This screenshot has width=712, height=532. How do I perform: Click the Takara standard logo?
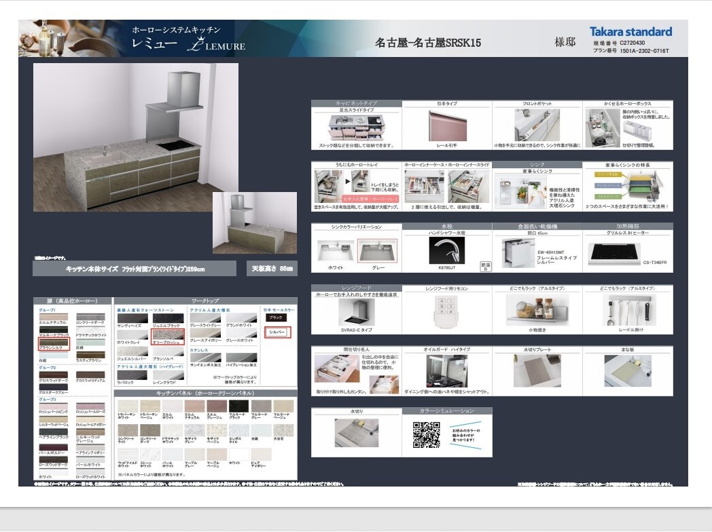pyautogui.click(x=630, y=32)
